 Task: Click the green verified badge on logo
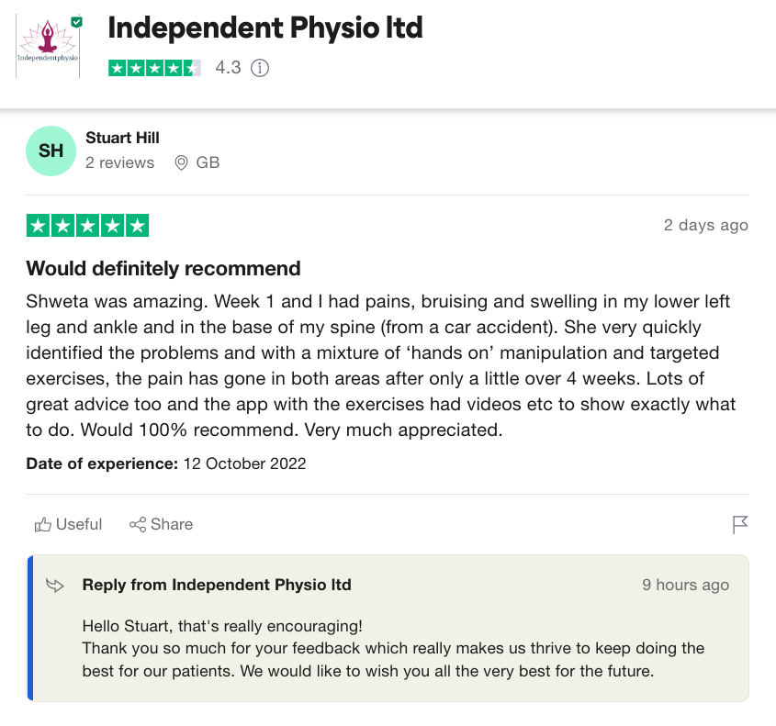click(76, 22)
